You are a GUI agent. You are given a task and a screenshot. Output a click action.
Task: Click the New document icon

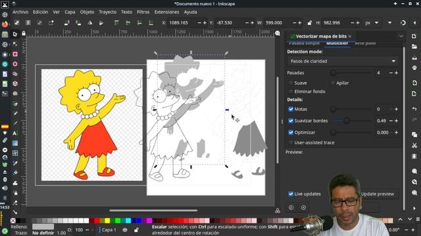point(414,36)
